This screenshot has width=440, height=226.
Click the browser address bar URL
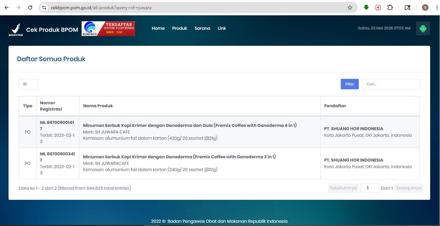(101, 8)
